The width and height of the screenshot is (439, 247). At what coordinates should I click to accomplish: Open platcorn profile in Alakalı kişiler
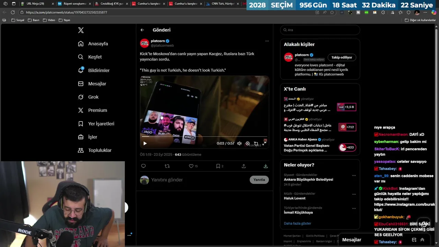click(x=302, y=55)
